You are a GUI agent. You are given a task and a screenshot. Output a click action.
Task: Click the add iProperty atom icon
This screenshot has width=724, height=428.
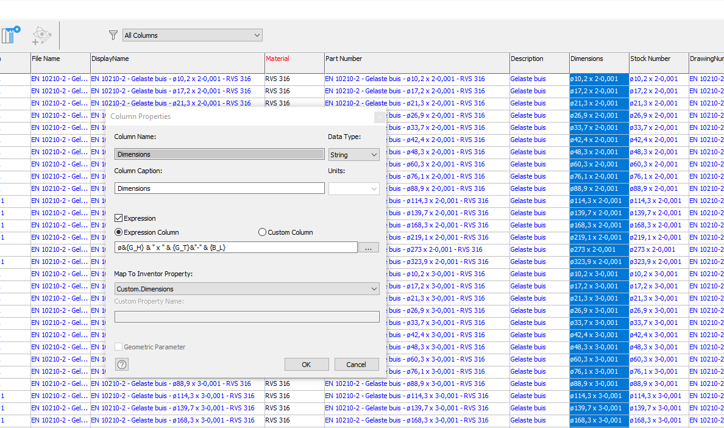tap(41, 35)
